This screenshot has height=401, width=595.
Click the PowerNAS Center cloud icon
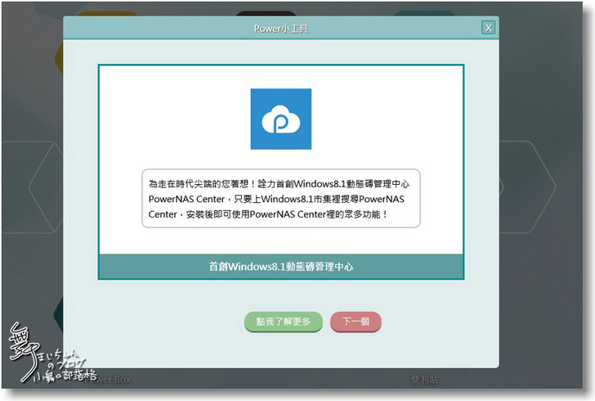(281, 119)
